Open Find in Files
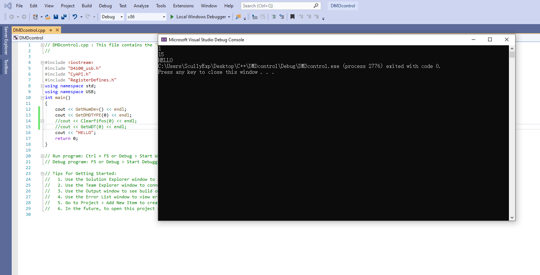This screenshot has width=540, height=275. pos(237,17)
